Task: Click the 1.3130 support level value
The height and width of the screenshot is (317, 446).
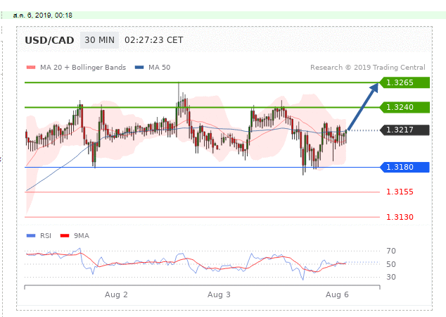Action: pyautogui.click(x=400, y=217)
